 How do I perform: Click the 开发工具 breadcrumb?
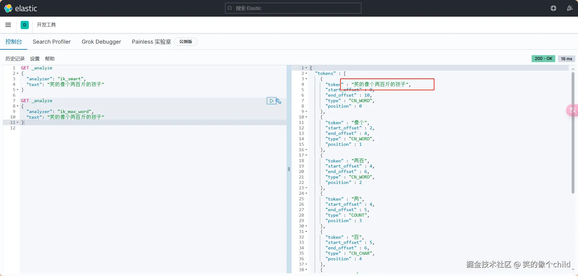tap(46, 25)
